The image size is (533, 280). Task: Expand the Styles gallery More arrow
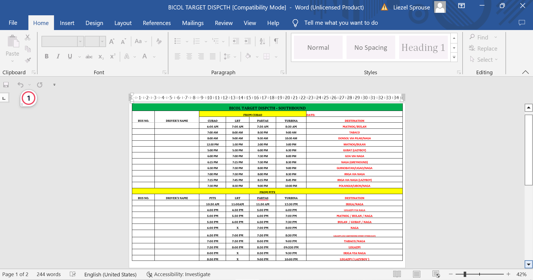(454, 58)
